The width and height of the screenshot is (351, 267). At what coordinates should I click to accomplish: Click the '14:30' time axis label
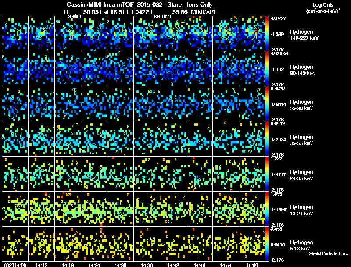[120, 265]
